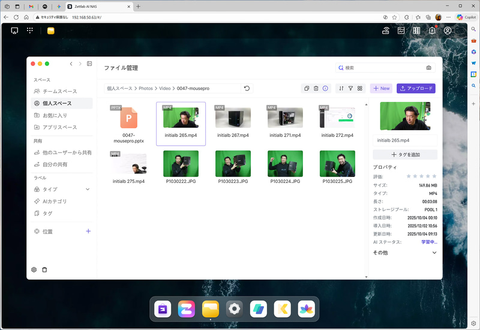Open the recycle bin in sidebar bottom
480x330 pixels.
pyautogui.click(x=44, y=269)
